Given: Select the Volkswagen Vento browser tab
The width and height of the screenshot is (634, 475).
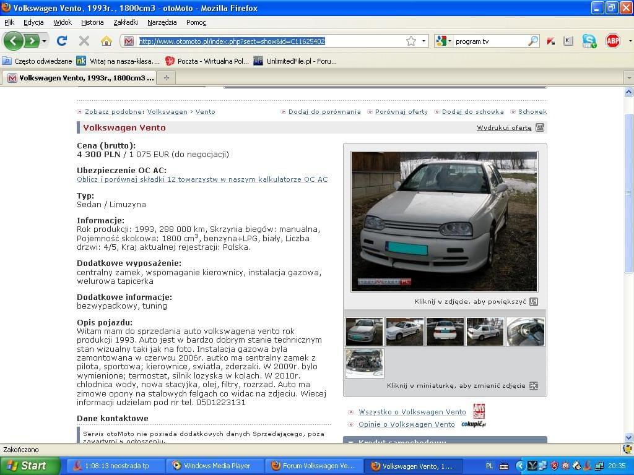Looking at the screenshot, I should (79, 78).
